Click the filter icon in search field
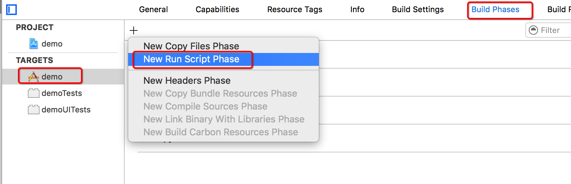Viewport: 571px width, 184px height. (x=533, y=30)
